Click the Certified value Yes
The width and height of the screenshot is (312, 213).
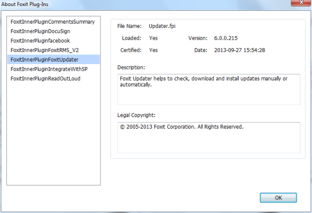(x=153, y=50)
